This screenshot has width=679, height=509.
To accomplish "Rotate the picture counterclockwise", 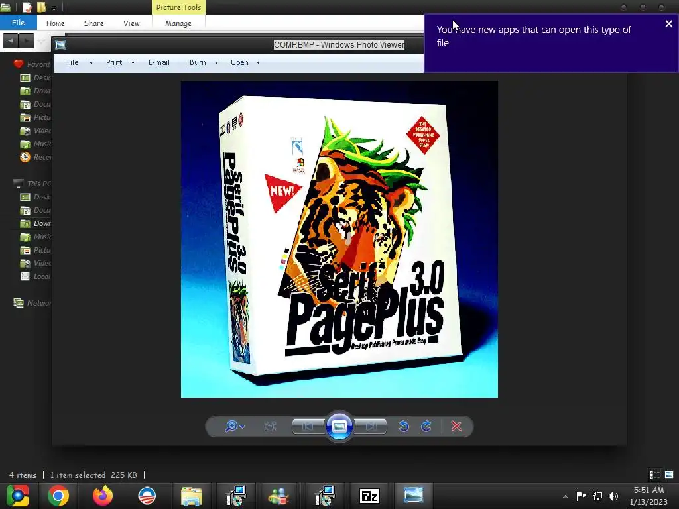I will pos(404,426).
